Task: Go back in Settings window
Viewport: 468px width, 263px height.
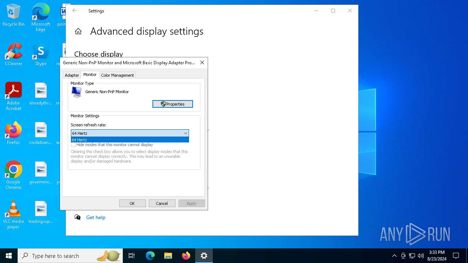Action: [75, 11]
